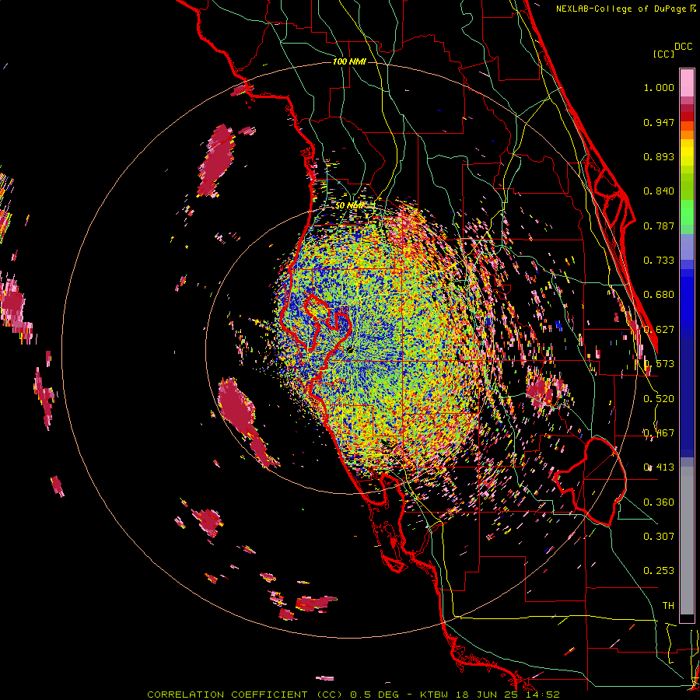Select the 0.787 scale value
Viewport: 700px width, 700px height.
(x=659, y=226)
